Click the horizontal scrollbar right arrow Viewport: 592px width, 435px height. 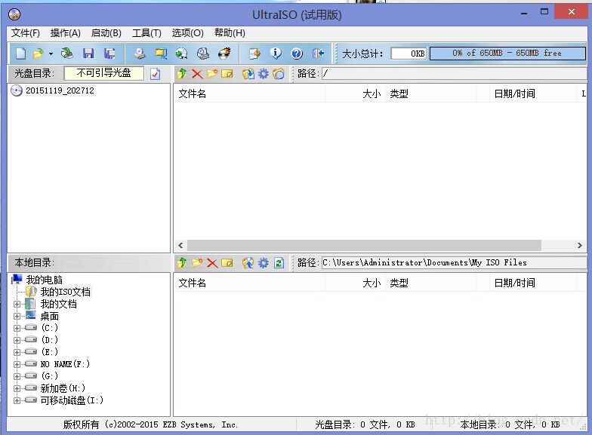[x=580, y=246]
